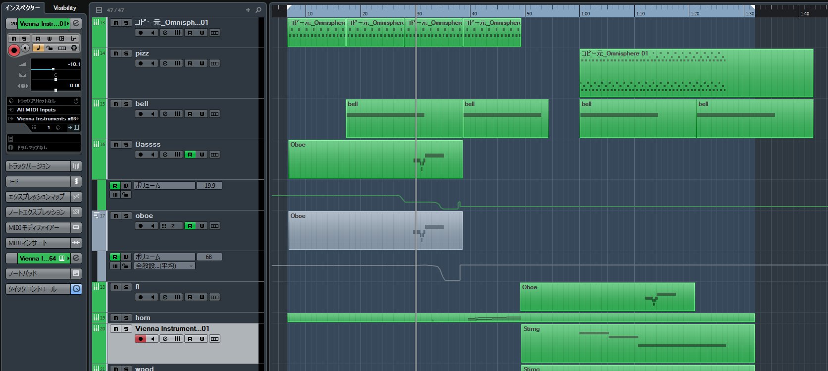Toggle read automation on Bassss track
Viewport: 828px width, 371px height.
[x=190, y=155]
